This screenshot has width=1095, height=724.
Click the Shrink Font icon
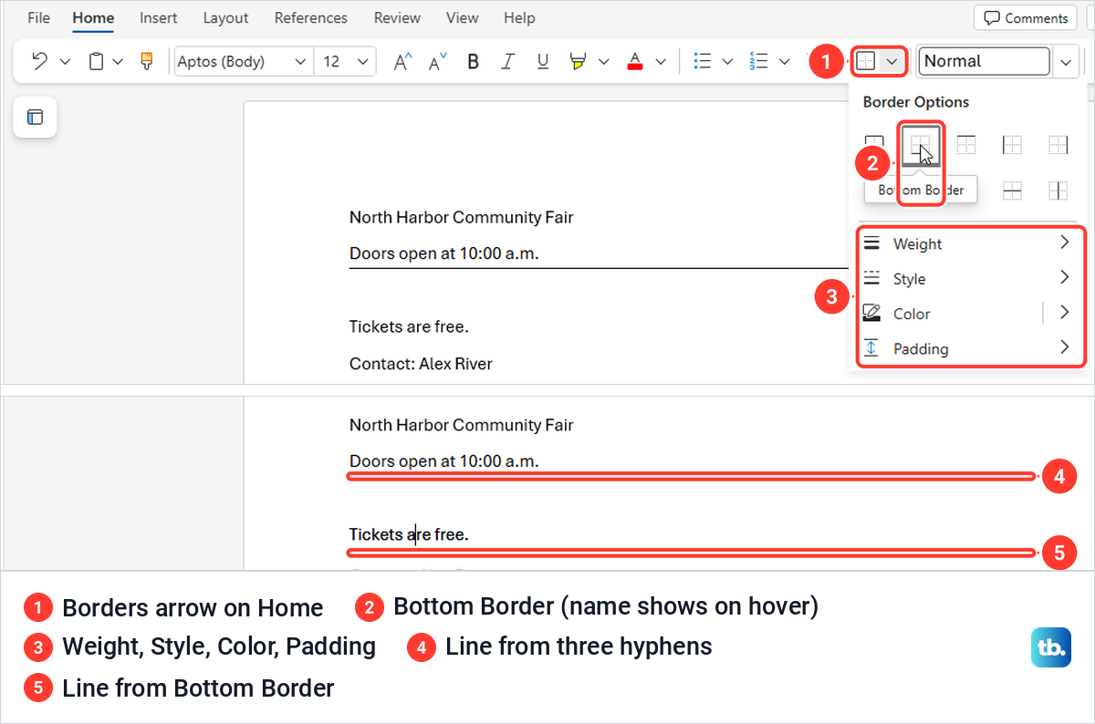click(x=438, y=61)
